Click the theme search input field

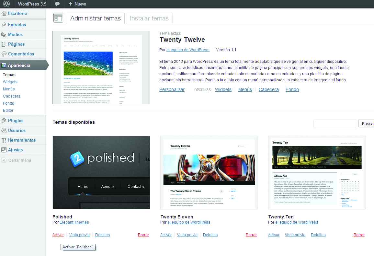pyautogui.click(x=335, y=123)
